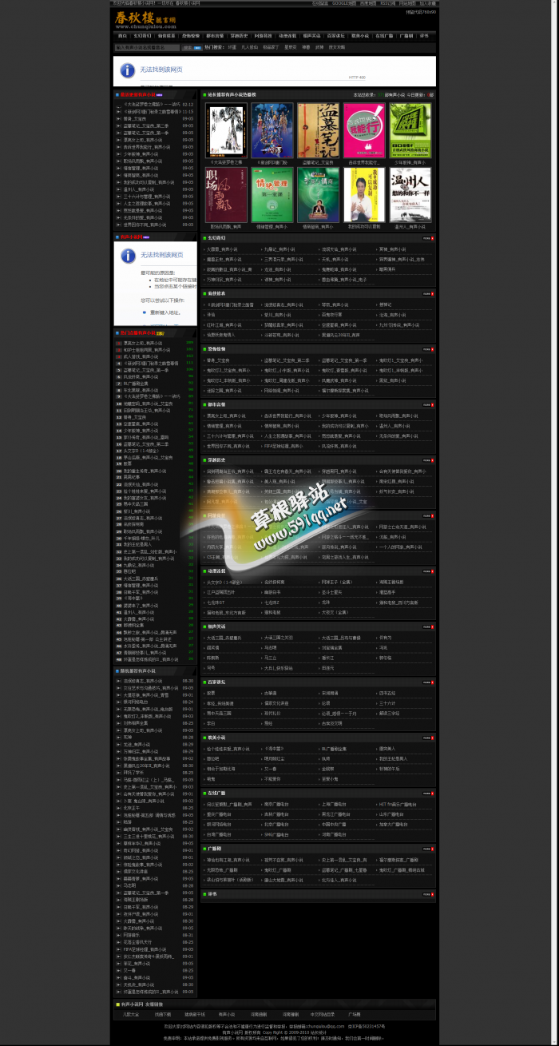559x1046 pixels.
Task: Open 都市言情 in the navigation bar
Action: pyautogui.click(x=215, y=36)
